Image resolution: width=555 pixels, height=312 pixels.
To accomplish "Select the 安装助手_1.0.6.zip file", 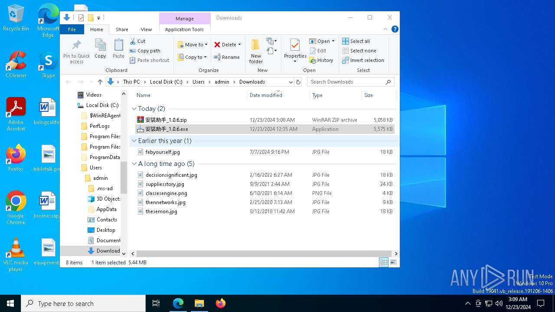I will pyautogui.click(x=264, y=120).
